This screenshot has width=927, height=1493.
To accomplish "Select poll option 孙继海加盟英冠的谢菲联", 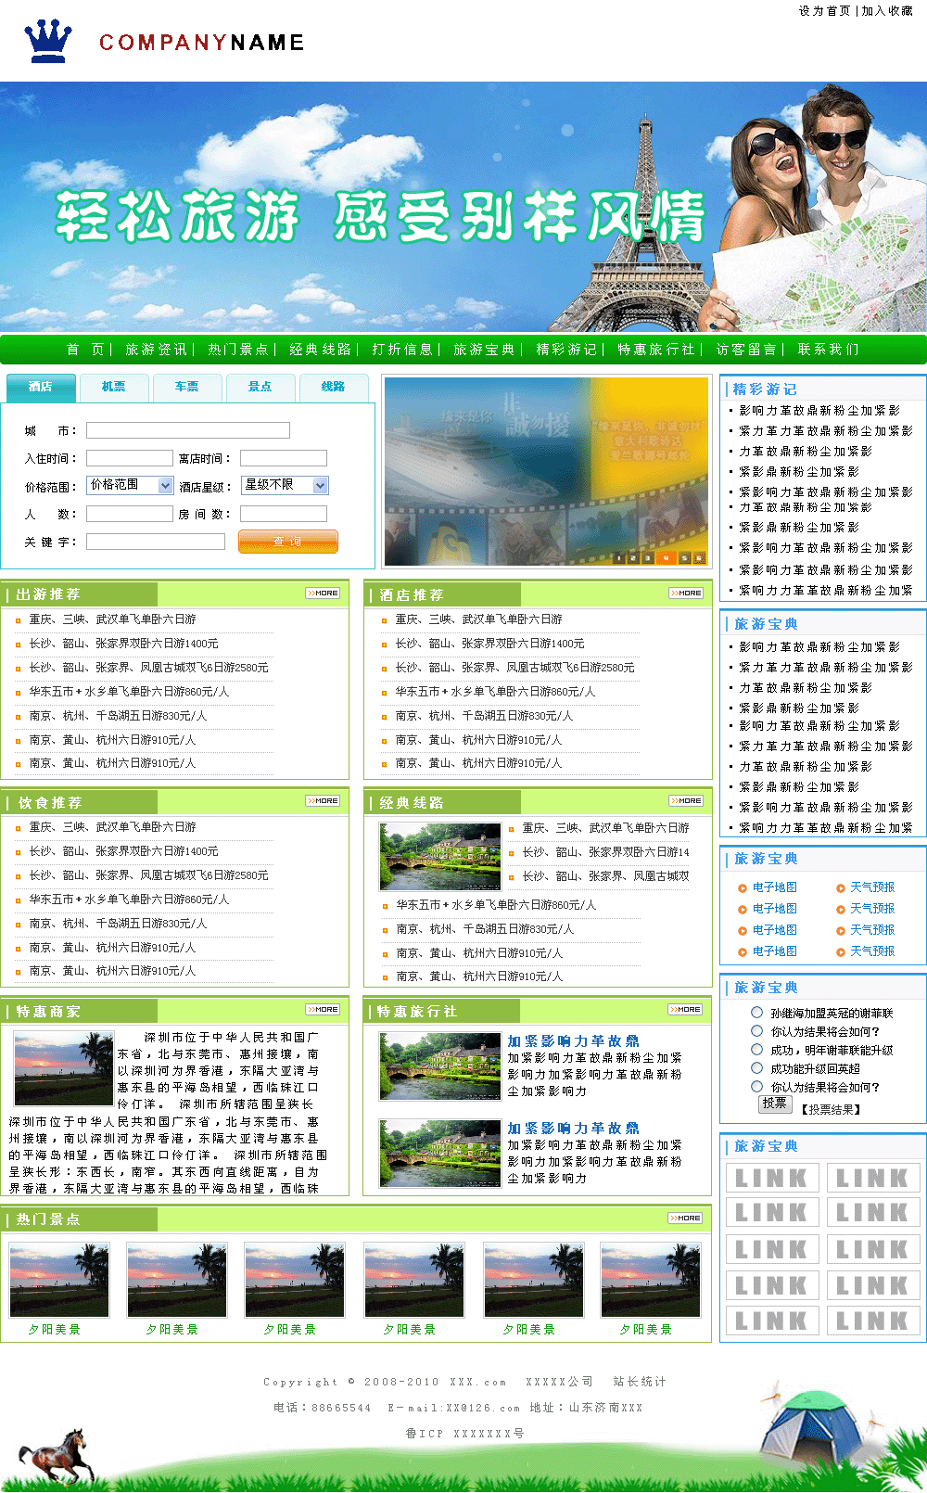I will pyautogui.click(x=757, y=1013).
